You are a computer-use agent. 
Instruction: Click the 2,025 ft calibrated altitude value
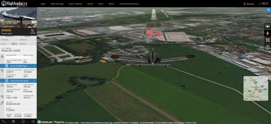click(x=10, y=72)
